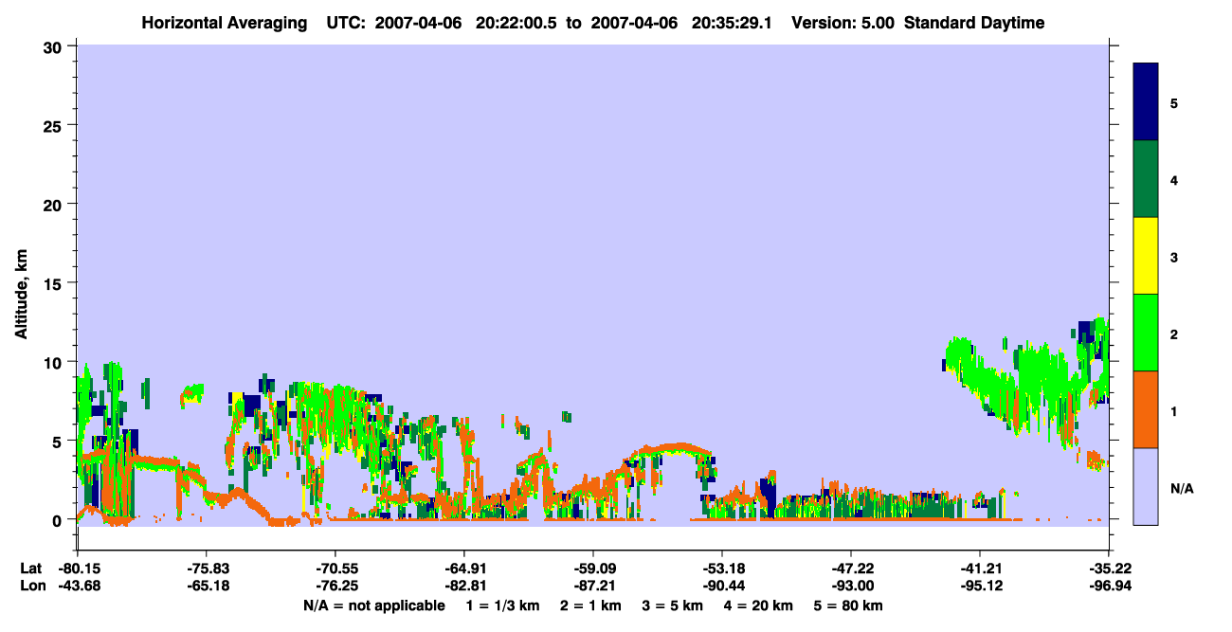
Task: Click latitude value -59.09
Action: pos(593,569)
